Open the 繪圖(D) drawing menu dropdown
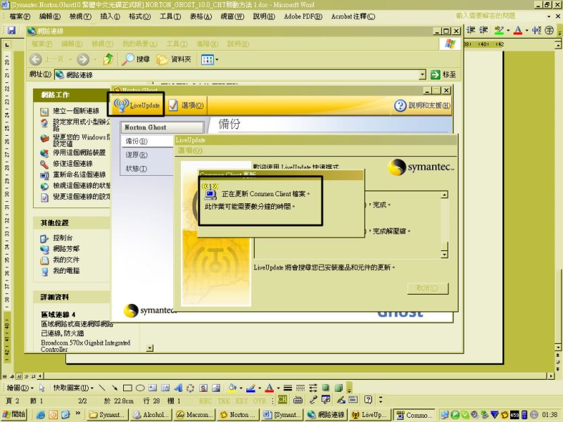Viewport: 563px width, 422px height. coord(20,388)
